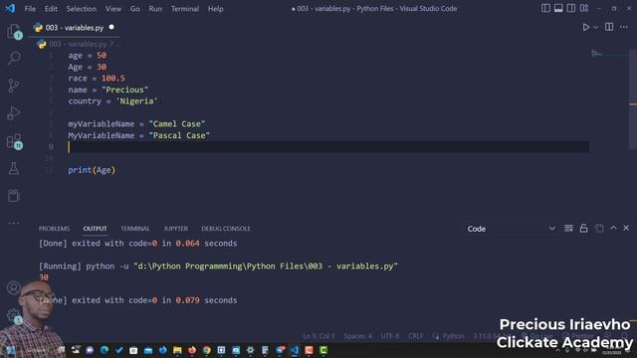Open File Explorer from taskbar
This screenshot has width=637, height=358.
coord(177,350)
